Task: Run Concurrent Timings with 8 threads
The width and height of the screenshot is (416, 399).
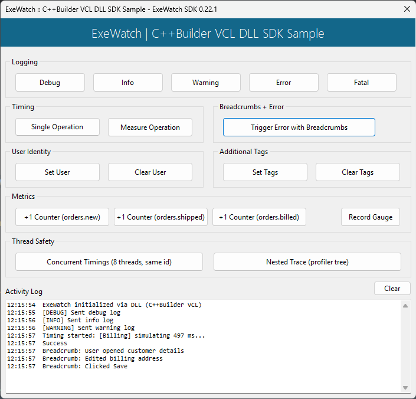Action: point(109,262)
